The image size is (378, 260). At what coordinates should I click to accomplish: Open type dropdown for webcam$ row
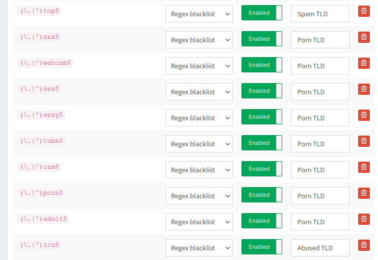pos(199,66)
